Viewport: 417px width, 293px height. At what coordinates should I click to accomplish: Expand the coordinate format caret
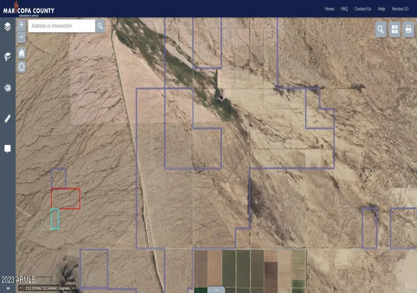pos(74,288)
